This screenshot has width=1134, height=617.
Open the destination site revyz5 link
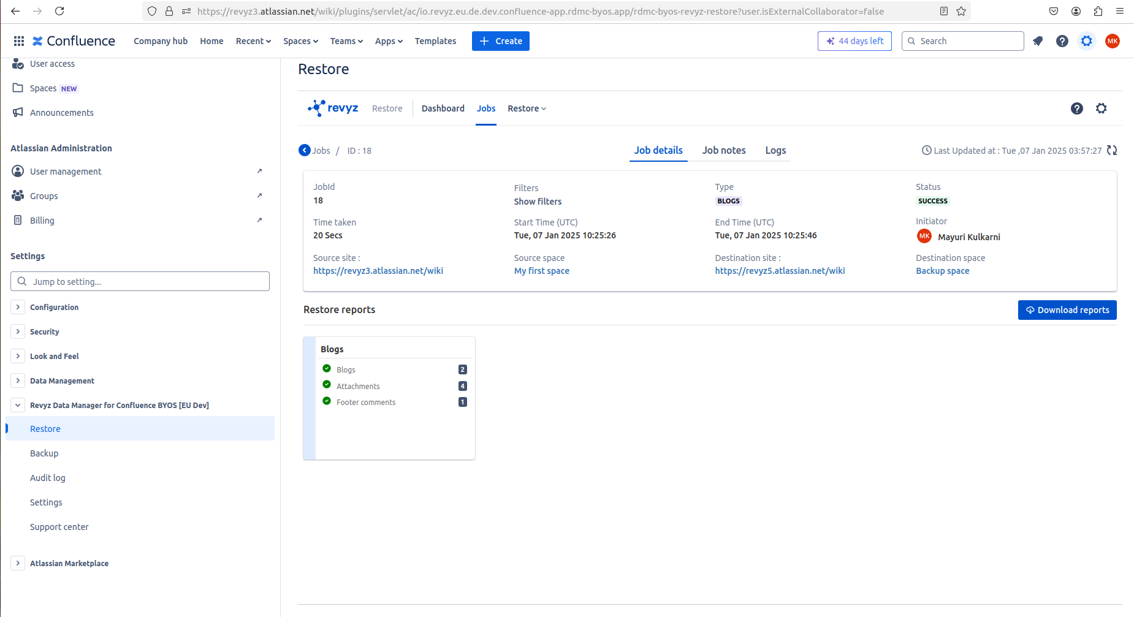780,271
